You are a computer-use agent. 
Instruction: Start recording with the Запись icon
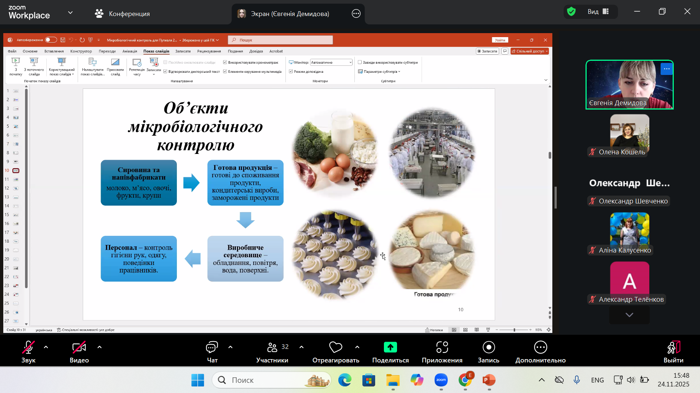coord(489,348)
